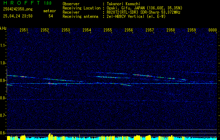Image resolution: width=220 pixels, height=140 pixels.
Task: Click the 2356 time marker
Action: [129, 30]
